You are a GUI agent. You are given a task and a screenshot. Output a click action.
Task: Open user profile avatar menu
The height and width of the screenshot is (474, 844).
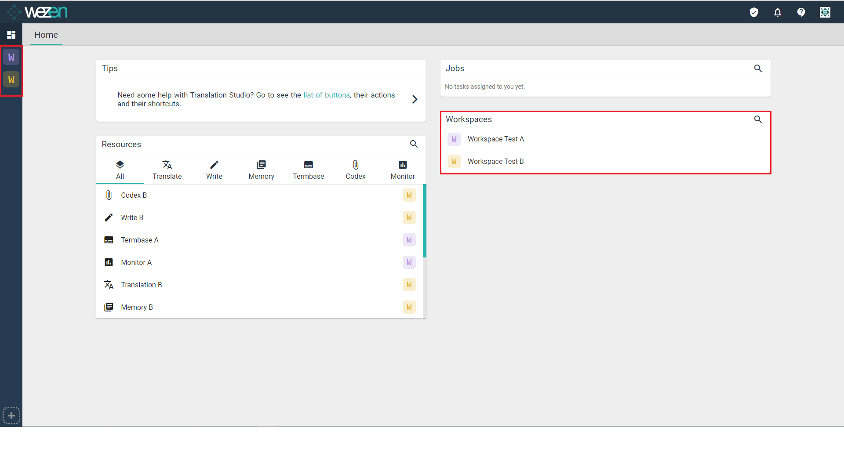coord(825,12)
